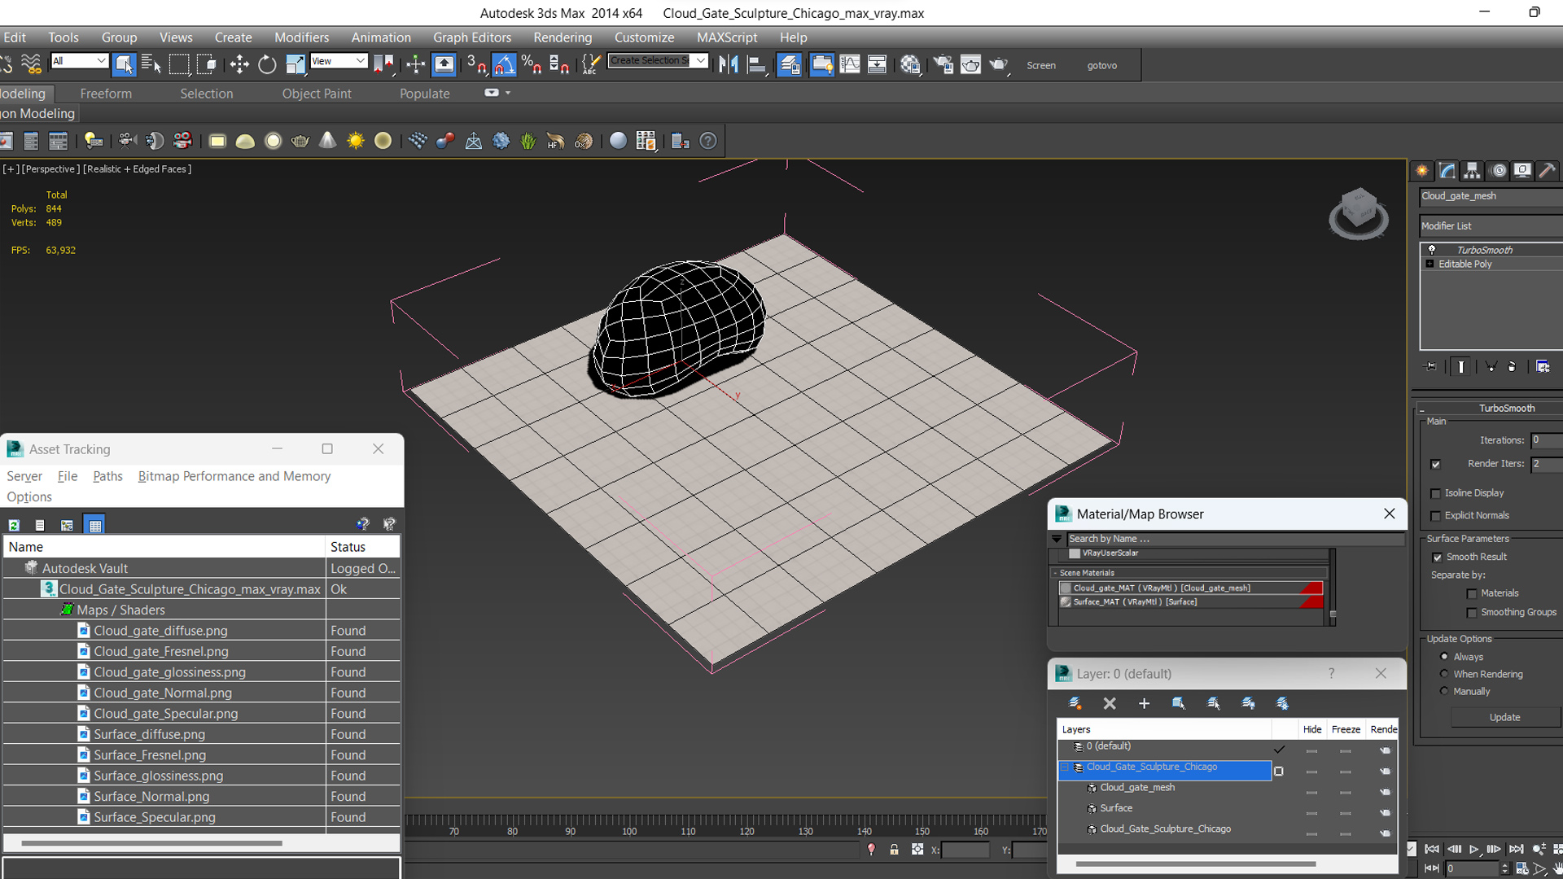The height and width of the screenshot is (879, 1563).
Task: Open Material/Map Browser options arrow
Action: pyautogui.click(x=1057, y=539)
